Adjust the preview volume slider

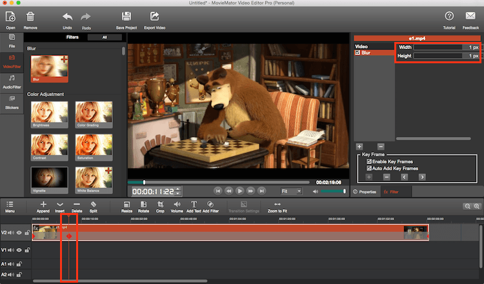(334, 192)
